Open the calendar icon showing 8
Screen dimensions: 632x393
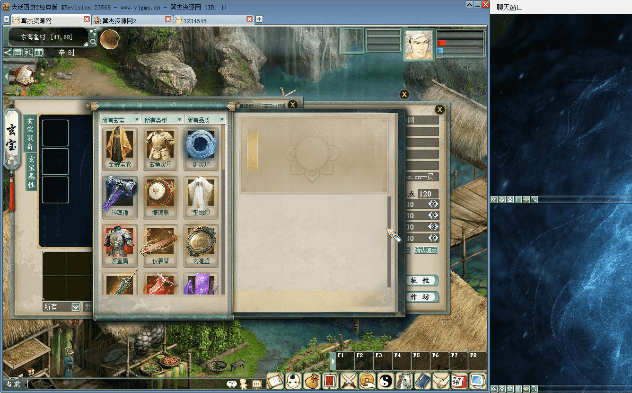coord(39,53)
